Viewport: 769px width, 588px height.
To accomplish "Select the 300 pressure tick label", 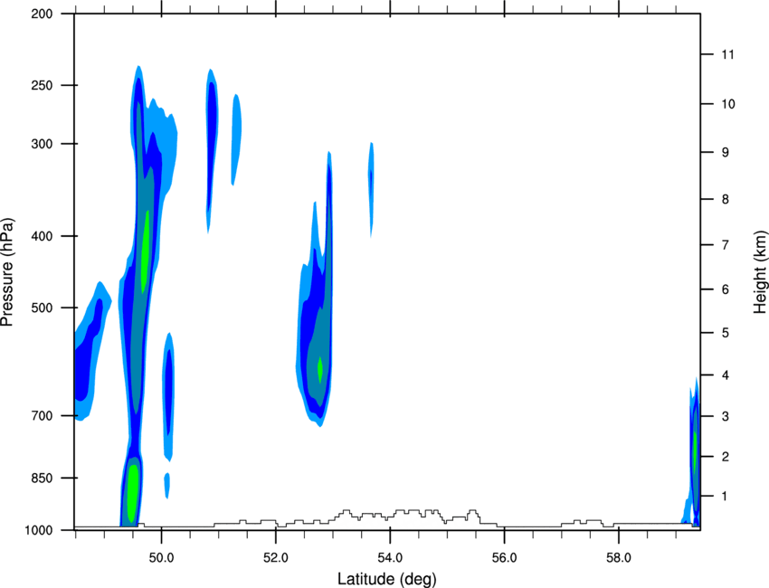I will click(42, 144).
